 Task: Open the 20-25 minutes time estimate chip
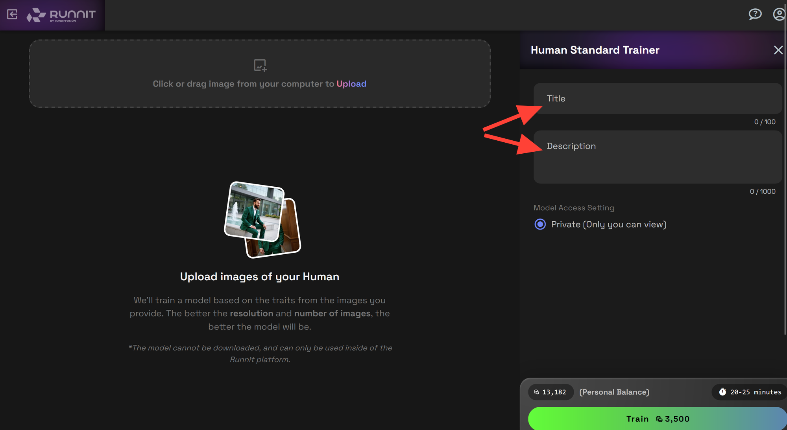coord(748,392)
